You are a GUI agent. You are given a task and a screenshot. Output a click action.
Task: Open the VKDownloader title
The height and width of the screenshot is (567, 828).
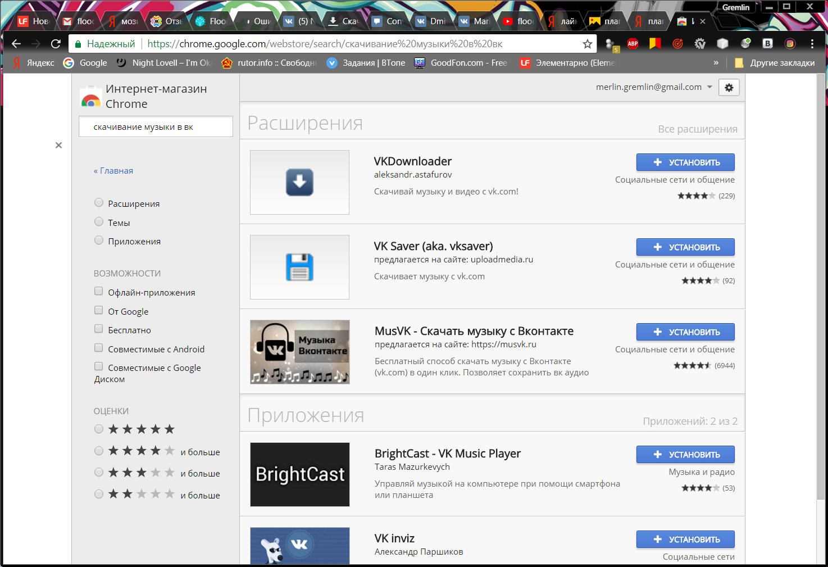tap(413, 161)
